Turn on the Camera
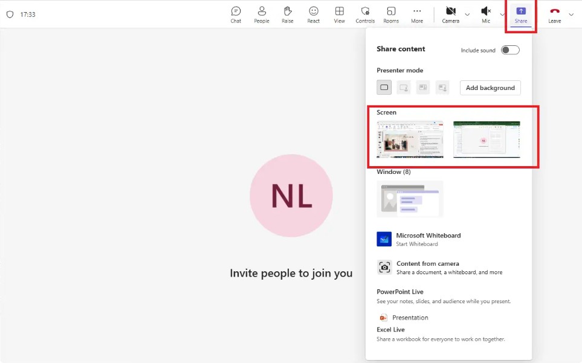582x363 pixels. [450, 14]
